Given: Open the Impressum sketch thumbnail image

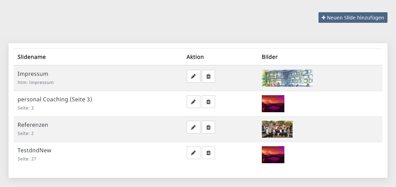Looking at the screenshot, I should 287,78.
